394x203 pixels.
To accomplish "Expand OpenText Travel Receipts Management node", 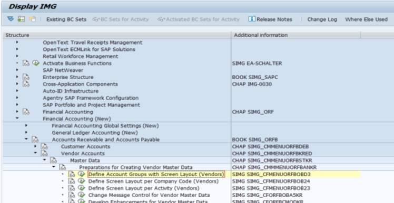I will (x=17, y=42).
